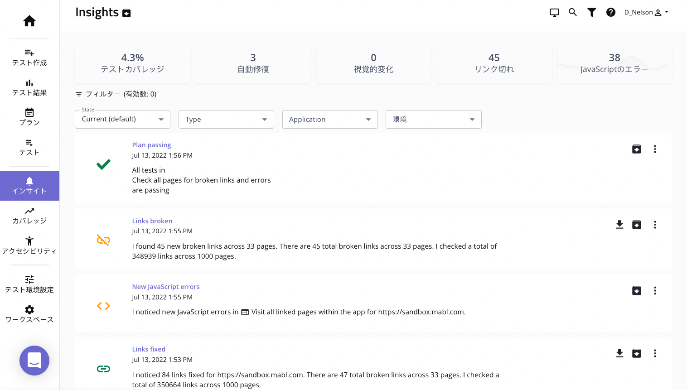
Task: Archive the New JavaScript errors insight
Action: [x=637, y=290]
